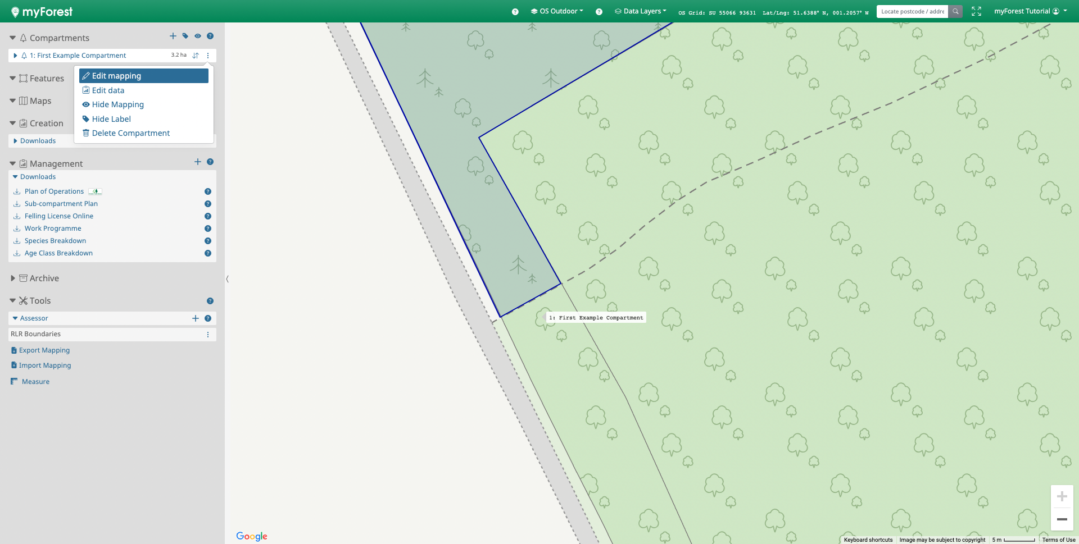Select Hide Mapping from the context menu

tap(117, 104)
